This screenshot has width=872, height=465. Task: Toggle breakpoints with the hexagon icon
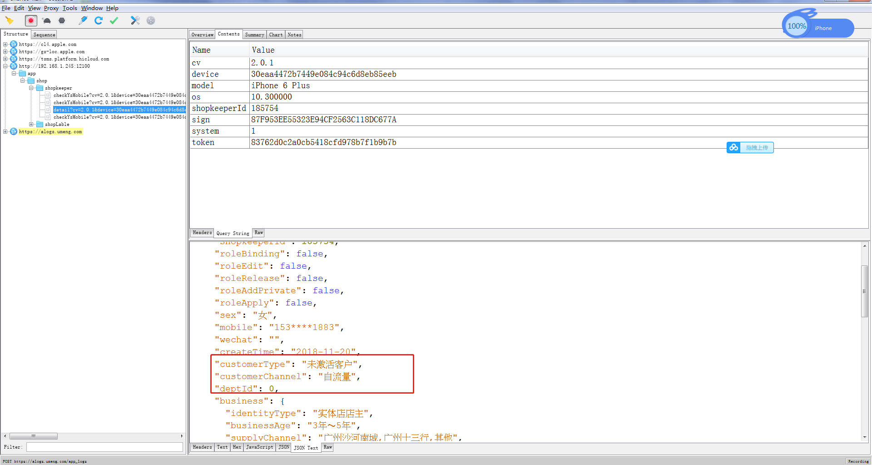click(62, 20)
